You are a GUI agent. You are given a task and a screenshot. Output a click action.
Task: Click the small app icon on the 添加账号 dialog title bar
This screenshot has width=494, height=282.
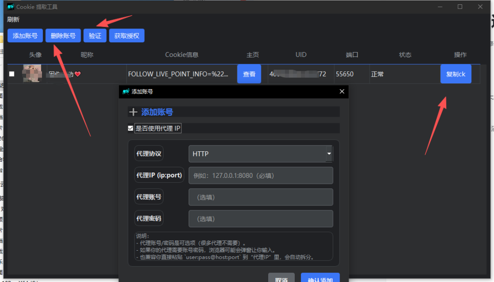[x=125, y=91]
